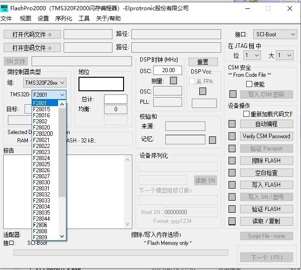The width and height of the screenshot is (301, 270).
Task: Open the 接口 SCI-Boot dropdown
Action: tap(275, 34)
